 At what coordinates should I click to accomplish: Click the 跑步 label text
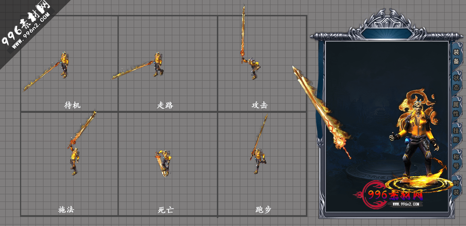click(263, 210)
